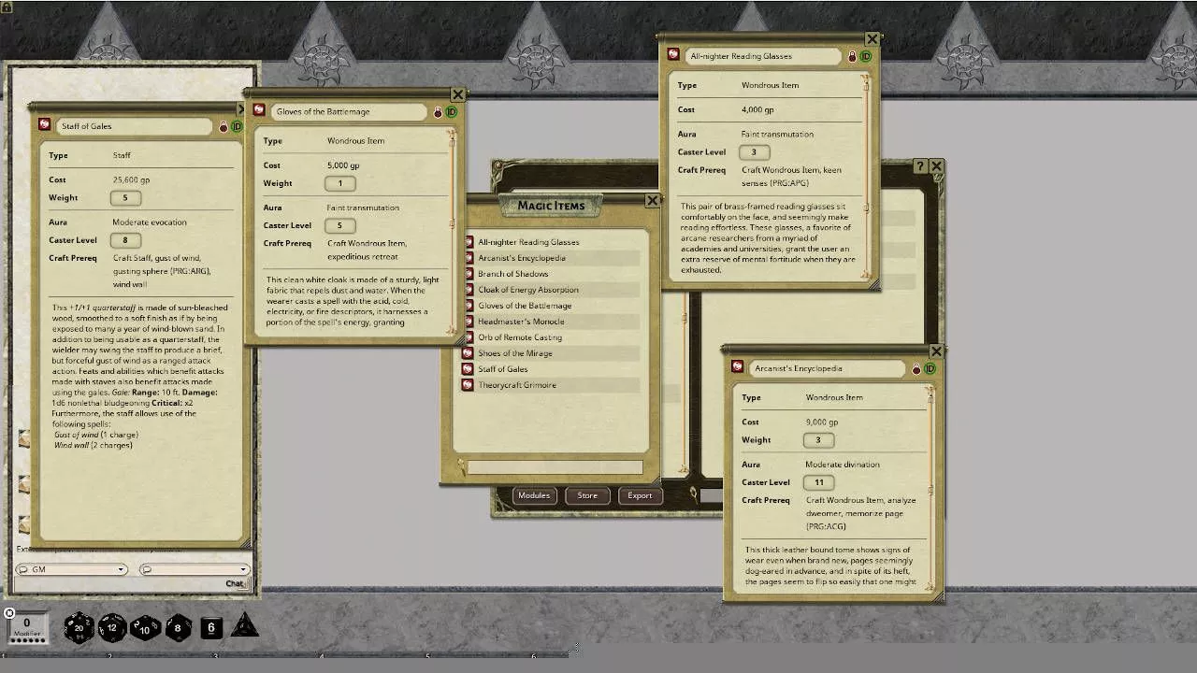This screenshot has height=673, width=1197.
Task: Roll the d6 die
Action: coord(211,628)
